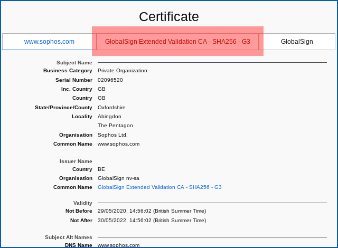Image resolution: width=338 pixels, height=248 pixels.
Task: Select the 30/05/2022 Not After date
Action: (152, 221)
